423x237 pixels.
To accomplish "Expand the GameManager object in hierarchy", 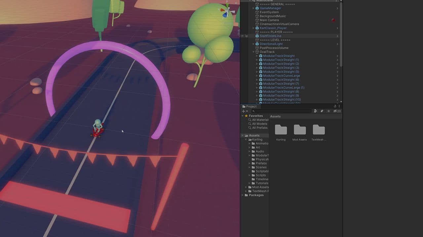I will tap(253, 8).
